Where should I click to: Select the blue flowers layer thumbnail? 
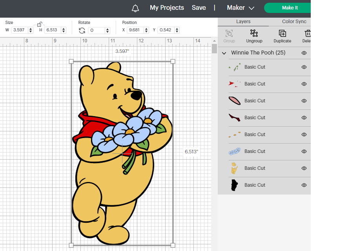pos(235,151)
